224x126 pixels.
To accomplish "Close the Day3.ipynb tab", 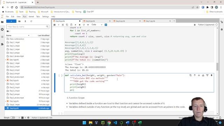I will click(x=110, y=21).
